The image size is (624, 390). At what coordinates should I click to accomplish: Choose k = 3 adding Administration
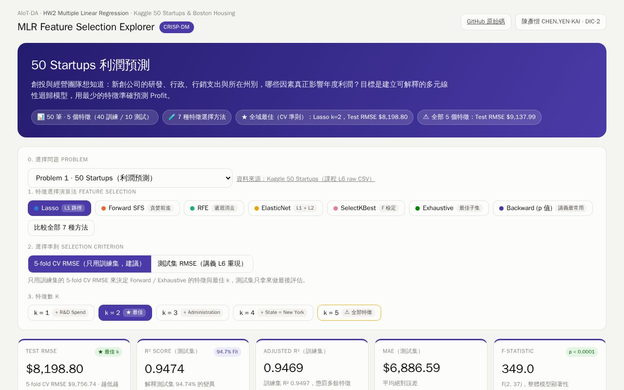[193, 312]
